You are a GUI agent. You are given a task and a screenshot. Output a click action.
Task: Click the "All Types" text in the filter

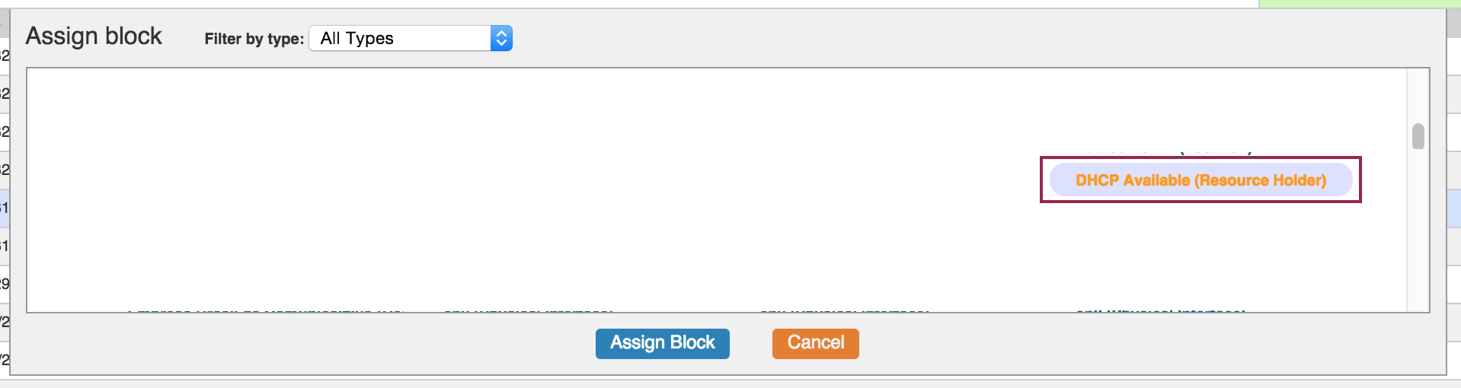click(356, 38)
